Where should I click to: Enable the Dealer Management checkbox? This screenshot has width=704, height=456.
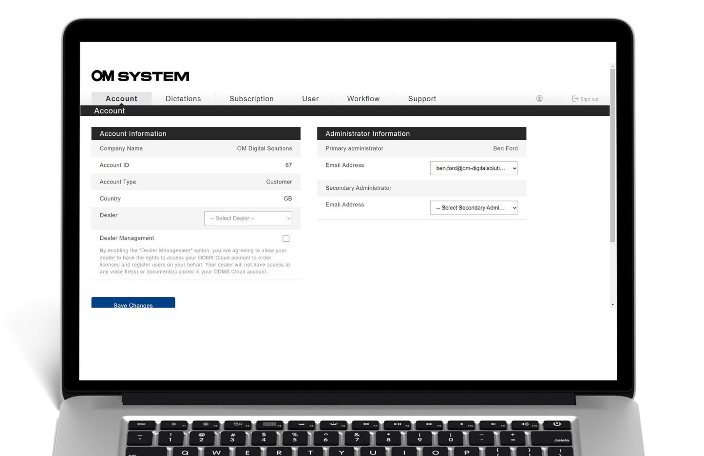(286, 238)
